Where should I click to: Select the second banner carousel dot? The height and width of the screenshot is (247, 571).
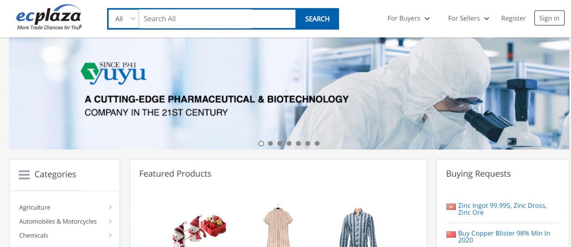271,143
